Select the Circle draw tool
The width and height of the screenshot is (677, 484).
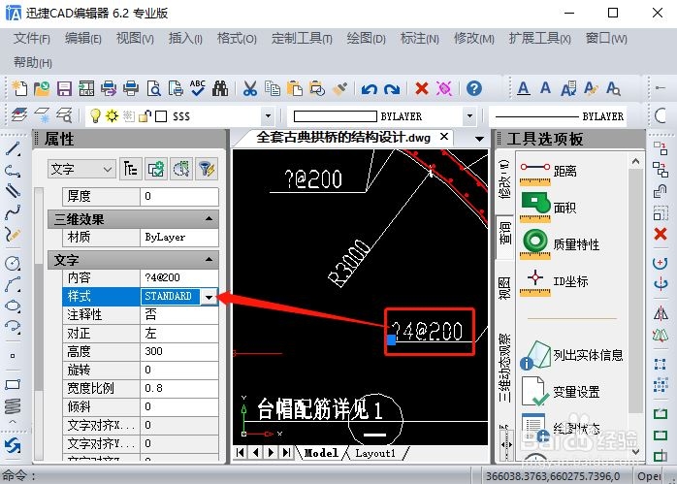(x=13, y=263)
